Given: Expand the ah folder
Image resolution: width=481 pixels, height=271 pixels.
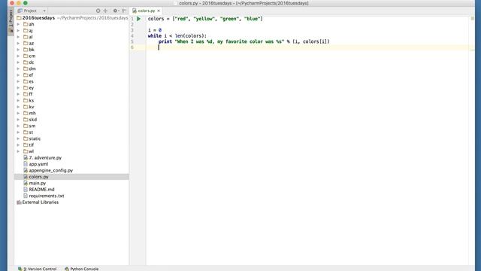Looking at the screenshot, I should 18,24.
